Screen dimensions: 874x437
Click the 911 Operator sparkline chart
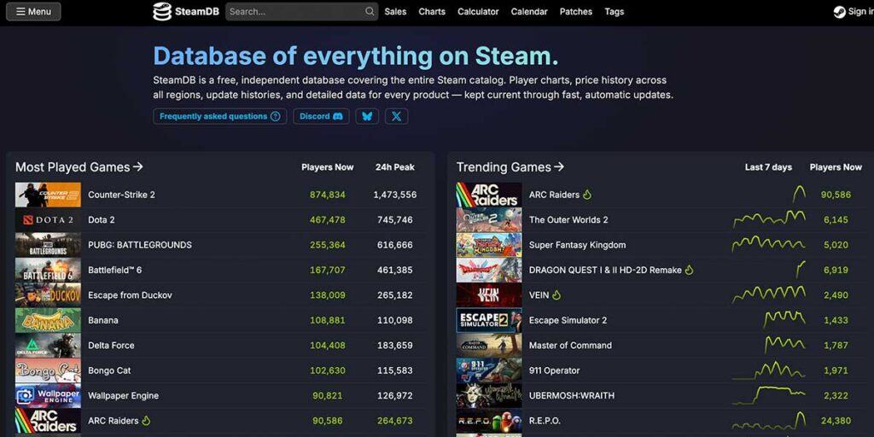tap(769, 370)
